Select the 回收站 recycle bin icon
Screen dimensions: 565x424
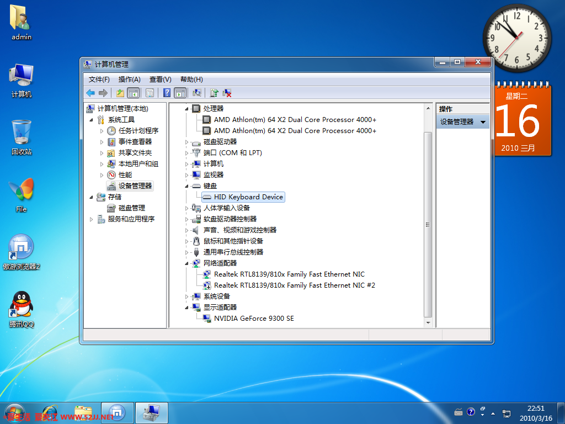click(22, 137)
